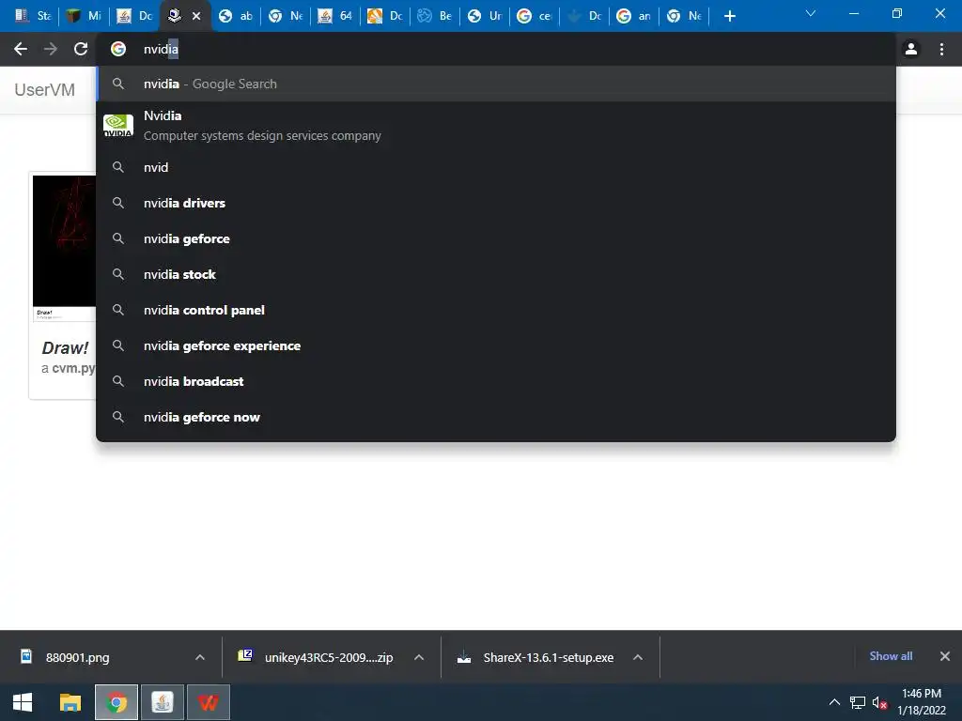This screenshot has height=721, width=962.
Task: Open the tab search chevron
Action: pyautogui.click(x=811, y=13)
